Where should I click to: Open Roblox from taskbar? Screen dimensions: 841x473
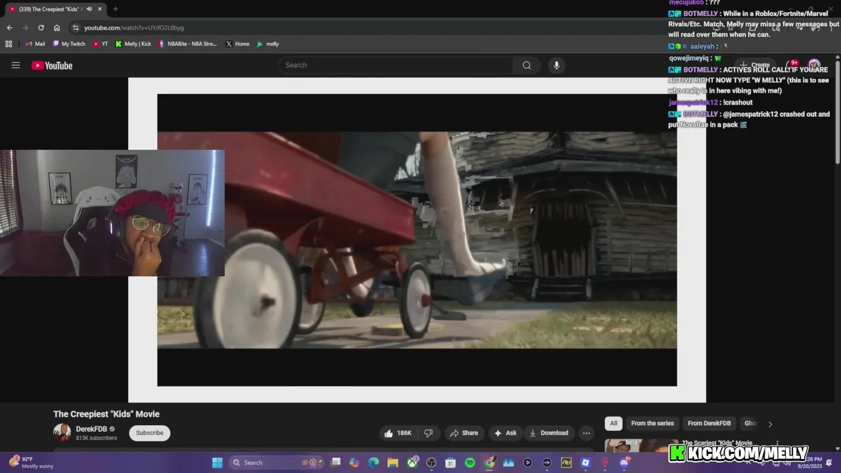click(585, 462)
